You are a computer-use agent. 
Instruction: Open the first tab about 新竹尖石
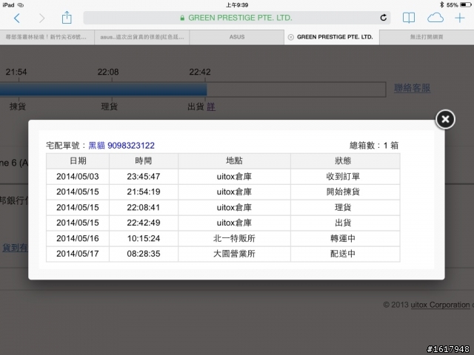47,37
